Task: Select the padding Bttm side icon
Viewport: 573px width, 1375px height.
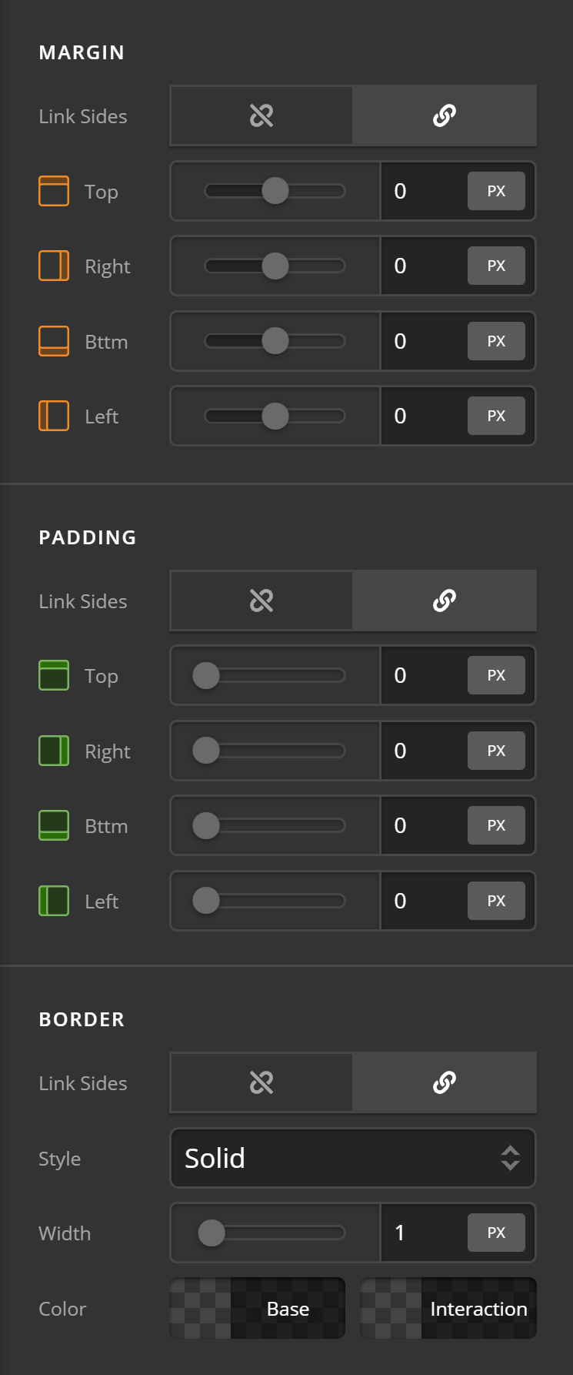Action: point(53,825)
